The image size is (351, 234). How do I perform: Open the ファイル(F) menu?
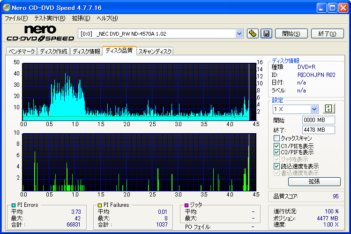pyautogui.click(x=16, y=18)
